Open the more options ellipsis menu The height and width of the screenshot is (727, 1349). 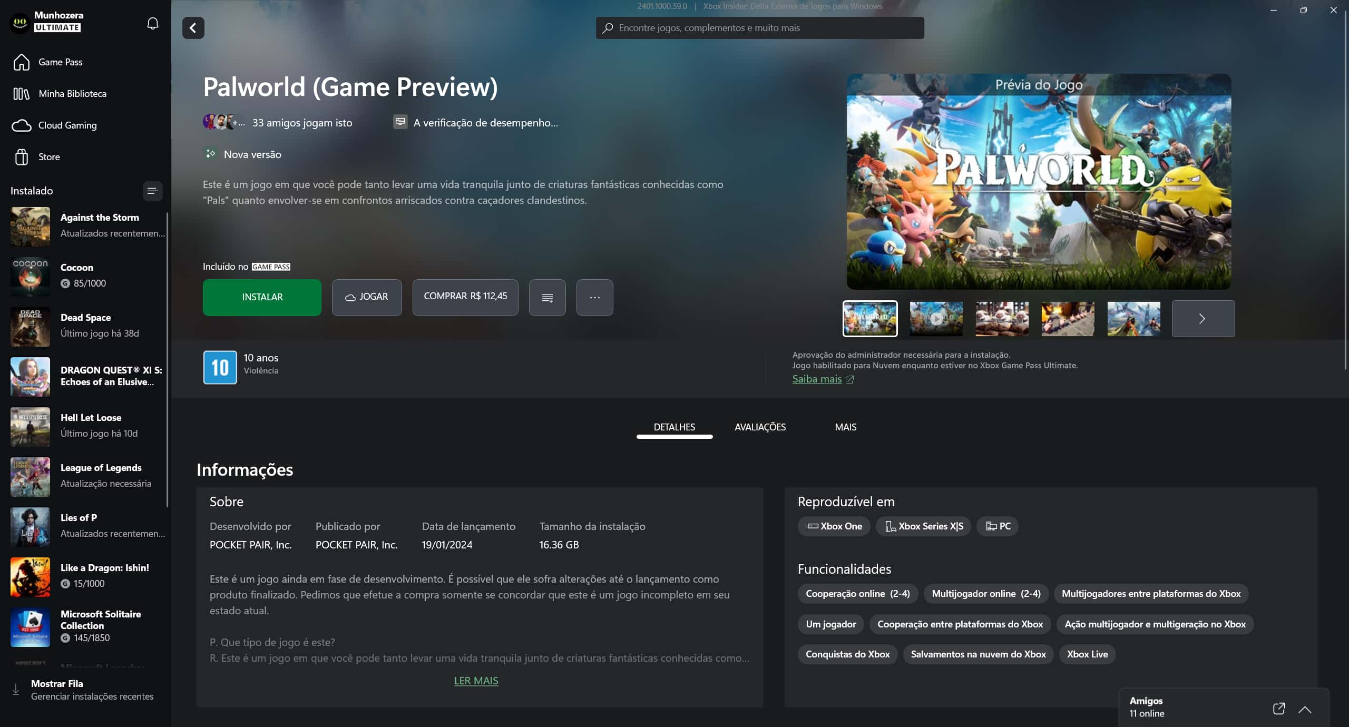pyautogui.click(x=594, y=298)
